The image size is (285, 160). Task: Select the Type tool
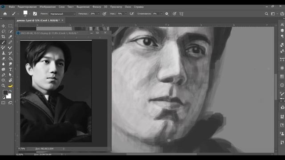tap(10, 69)
